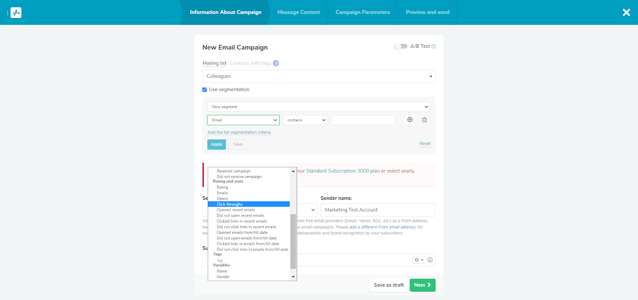Apply the segmentation criteria

[x=216, y=144]
